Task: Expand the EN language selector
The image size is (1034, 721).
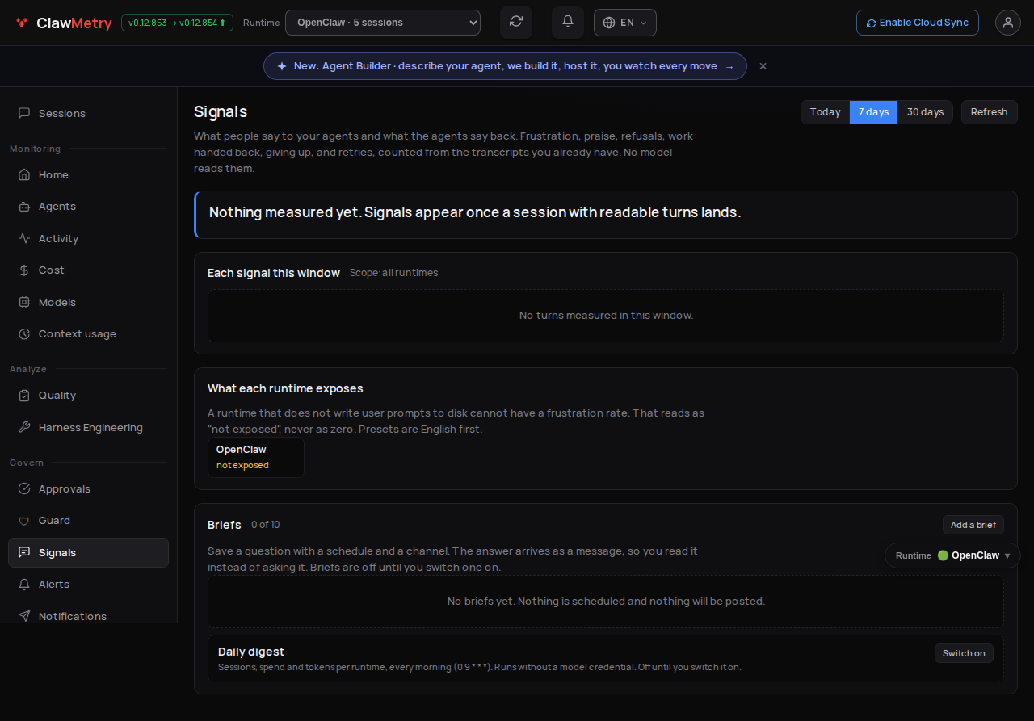Action: tap(625, 23)
